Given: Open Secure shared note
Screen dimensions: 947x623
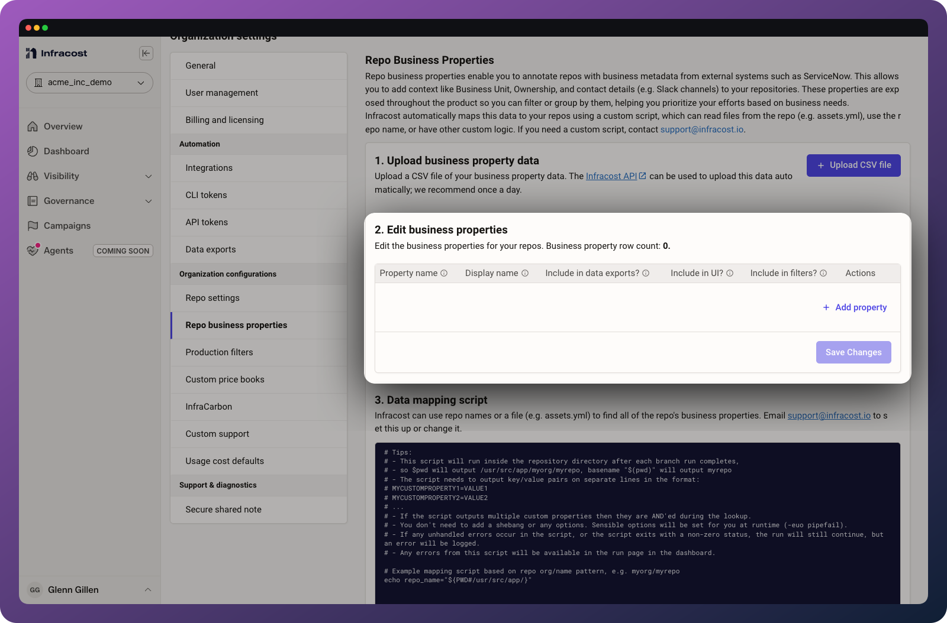Looking at the screenshot, I should tap(259, 510).
